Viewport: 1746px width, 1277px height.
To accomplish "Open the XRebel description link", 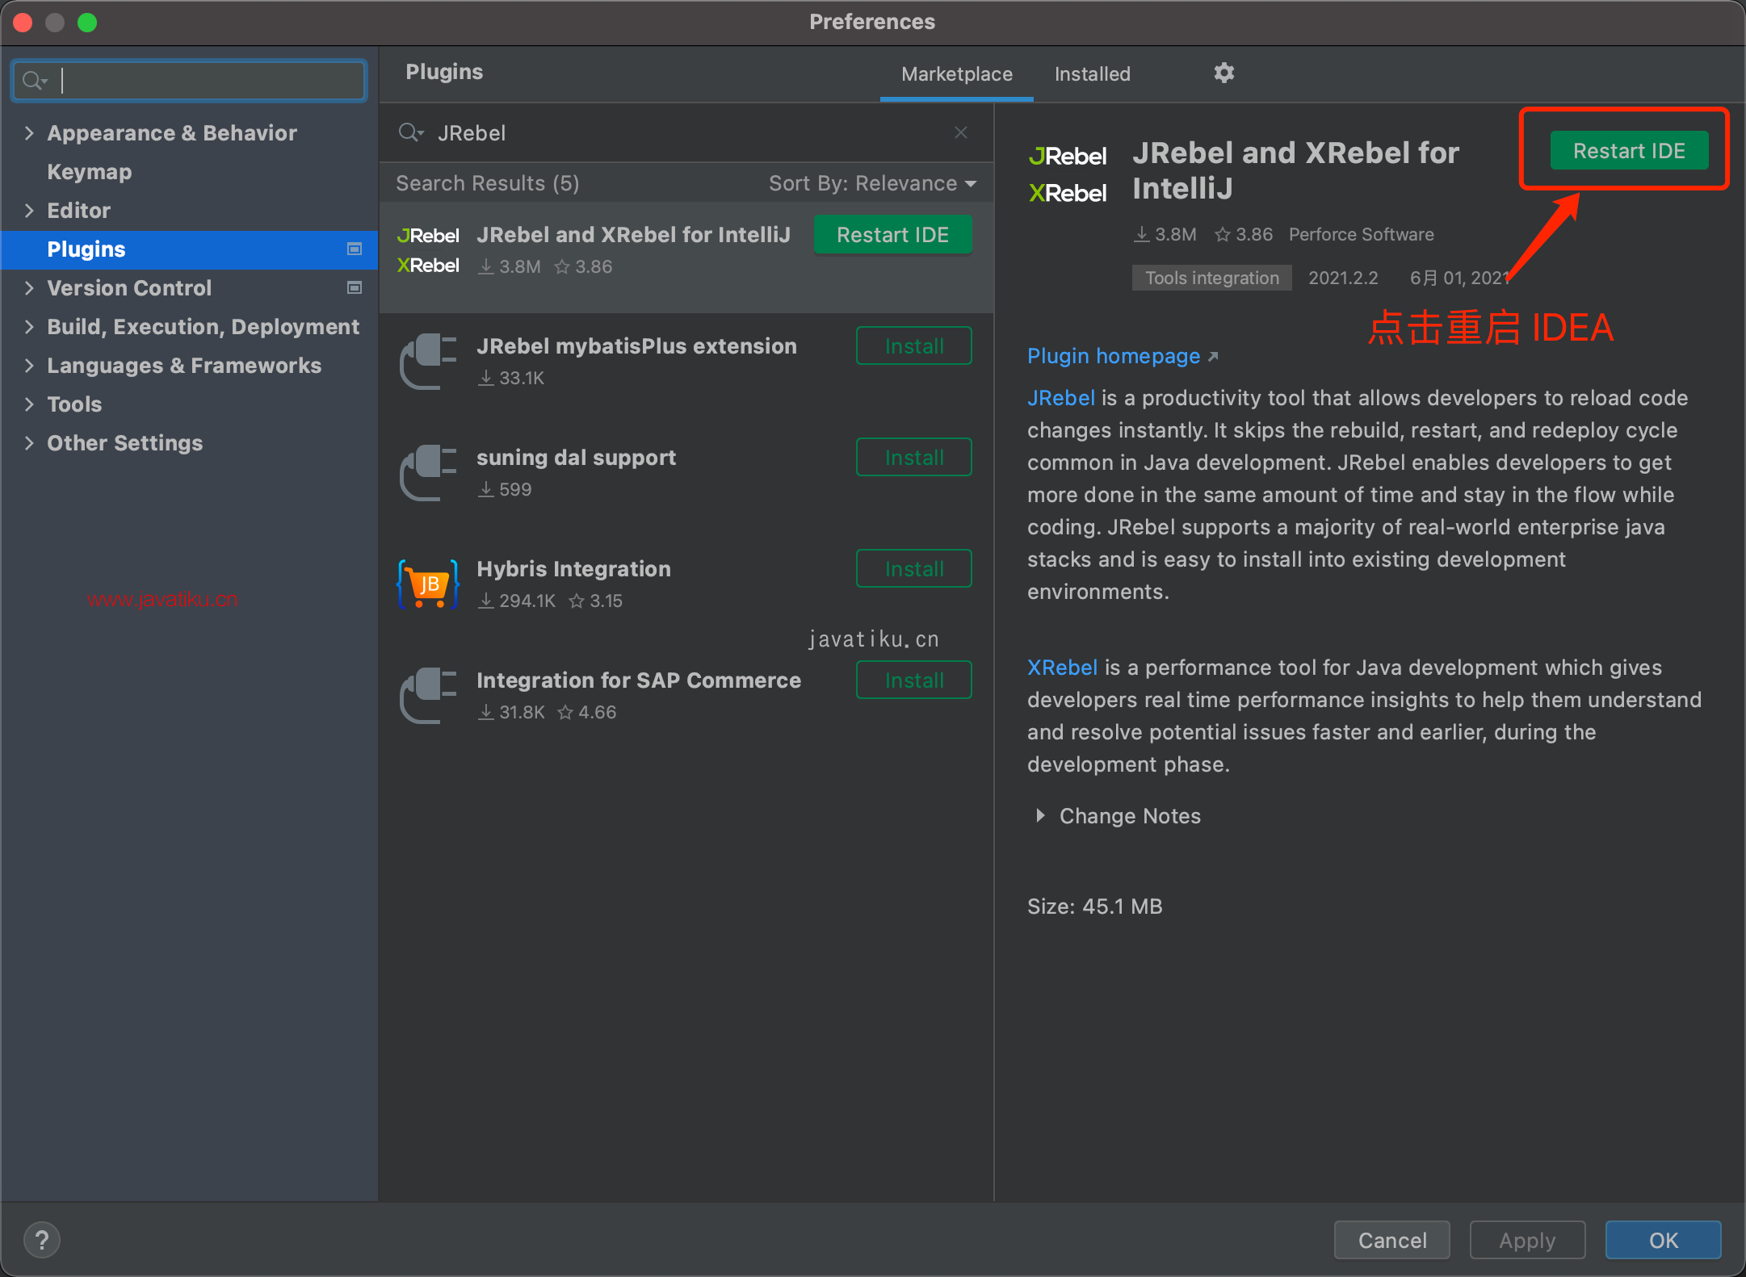I will 1062,668.
